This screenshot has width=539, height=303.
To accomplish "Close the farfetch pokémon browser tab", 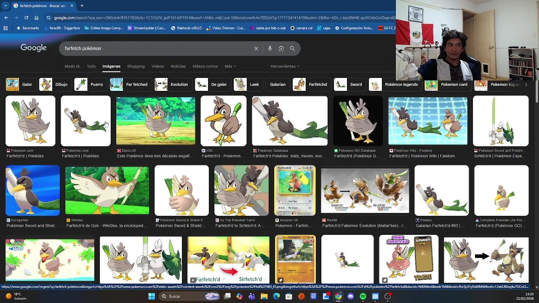I will click(x=72, y=6).
